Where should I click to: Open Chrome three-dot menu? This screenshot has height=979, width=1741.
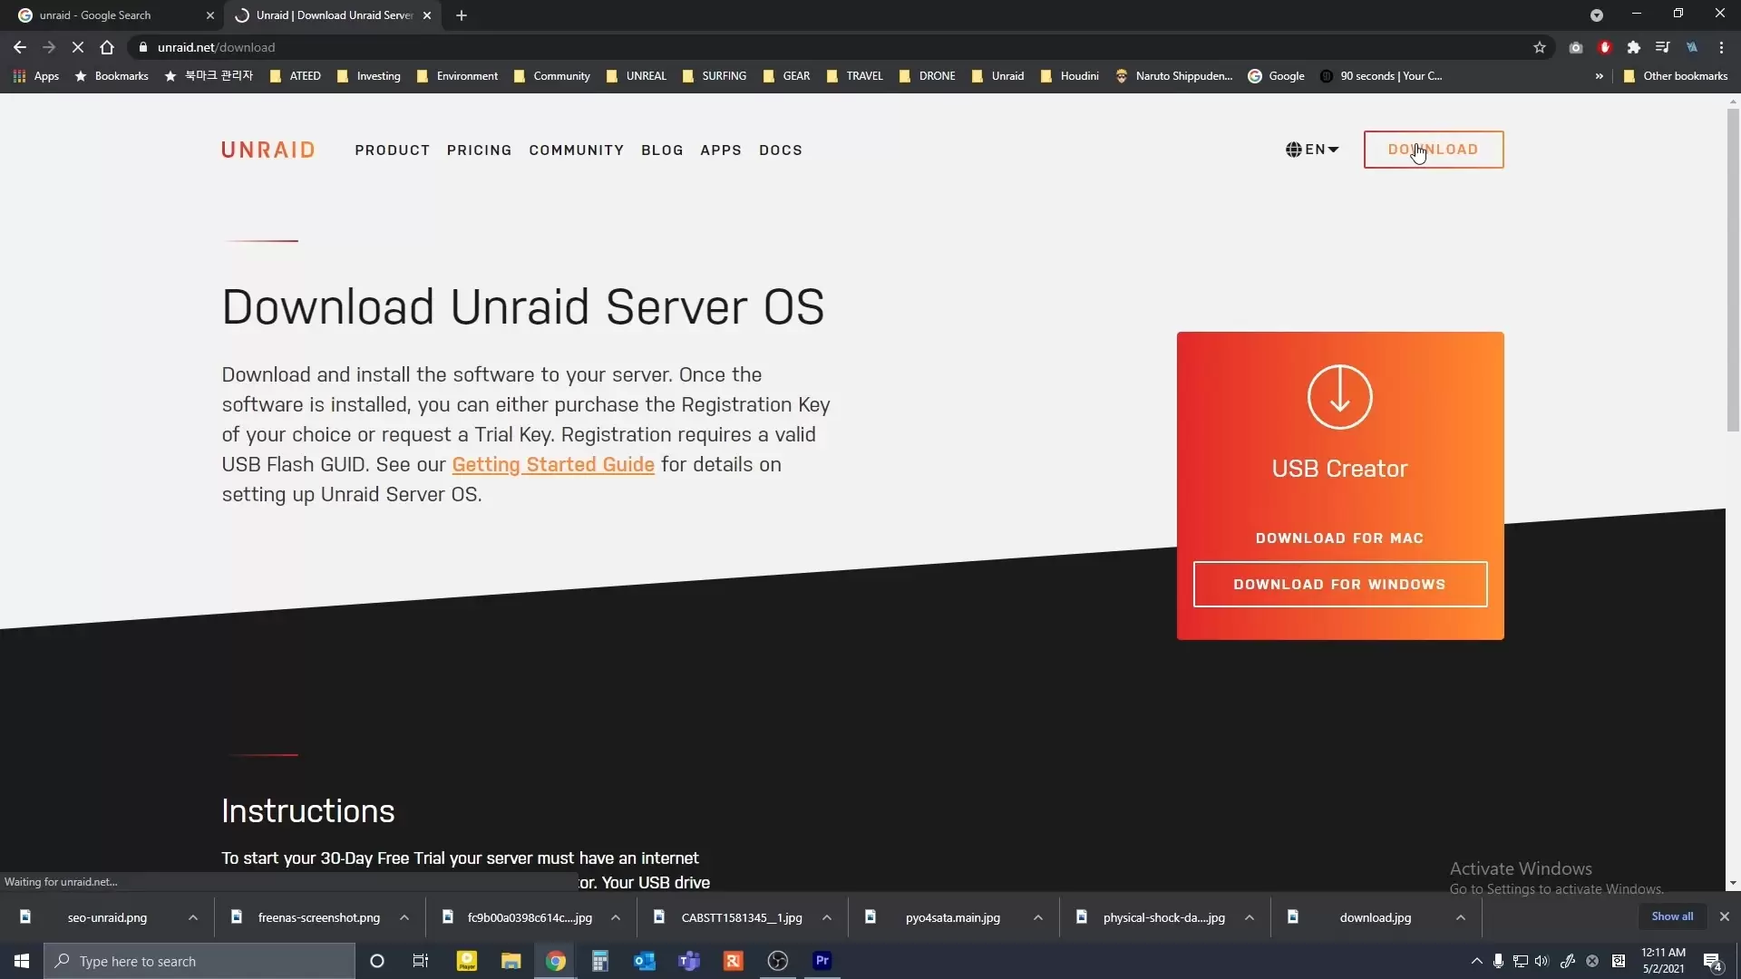[x=1721, y=47]
